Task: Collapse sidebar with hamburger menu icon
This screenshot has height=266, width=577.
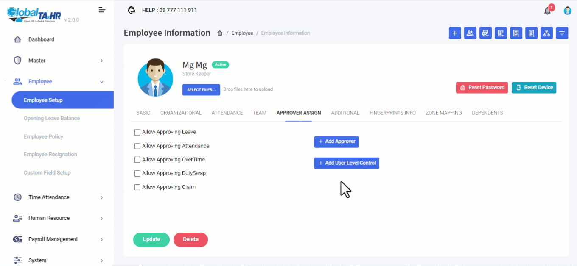Action: pos(102,10)
